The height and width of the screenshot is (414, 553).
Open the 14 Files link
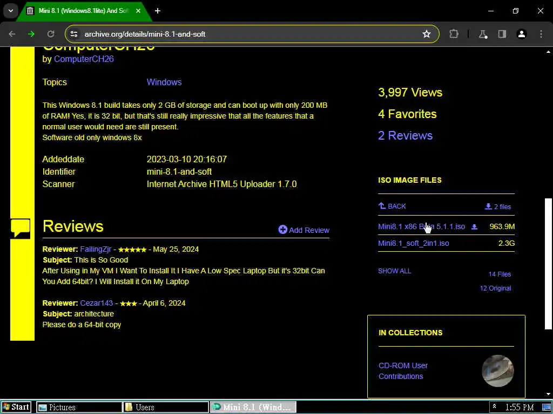tap(500, 274)
